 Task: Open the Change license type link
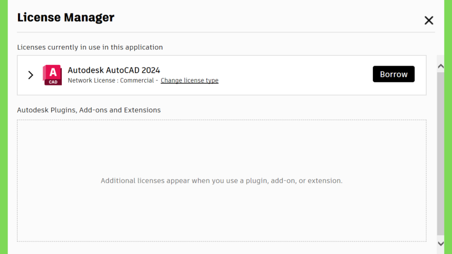coord(189,80)
